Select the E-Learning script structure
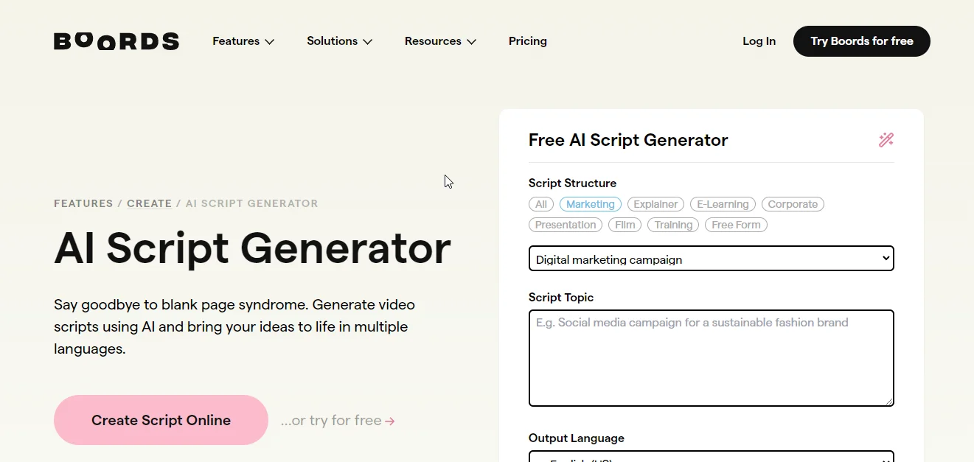 pos(723,204)
